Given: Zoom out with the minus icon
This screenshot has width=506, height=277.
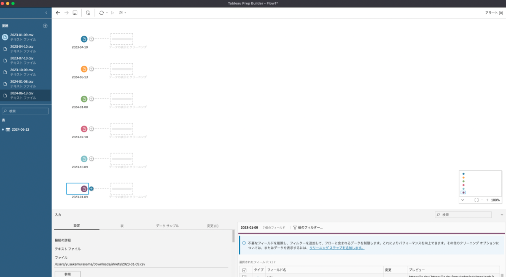Looking at the screenshot, I should tap(482, 200).
